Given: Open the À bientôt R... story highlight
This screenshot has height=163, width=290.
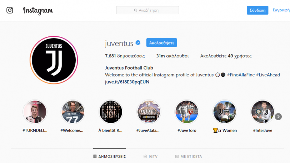Looking at the screenshot, I should point(111,112).
